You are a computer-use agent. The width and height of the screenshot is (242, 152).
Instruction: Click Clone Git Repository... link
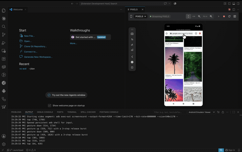[35, 47]
